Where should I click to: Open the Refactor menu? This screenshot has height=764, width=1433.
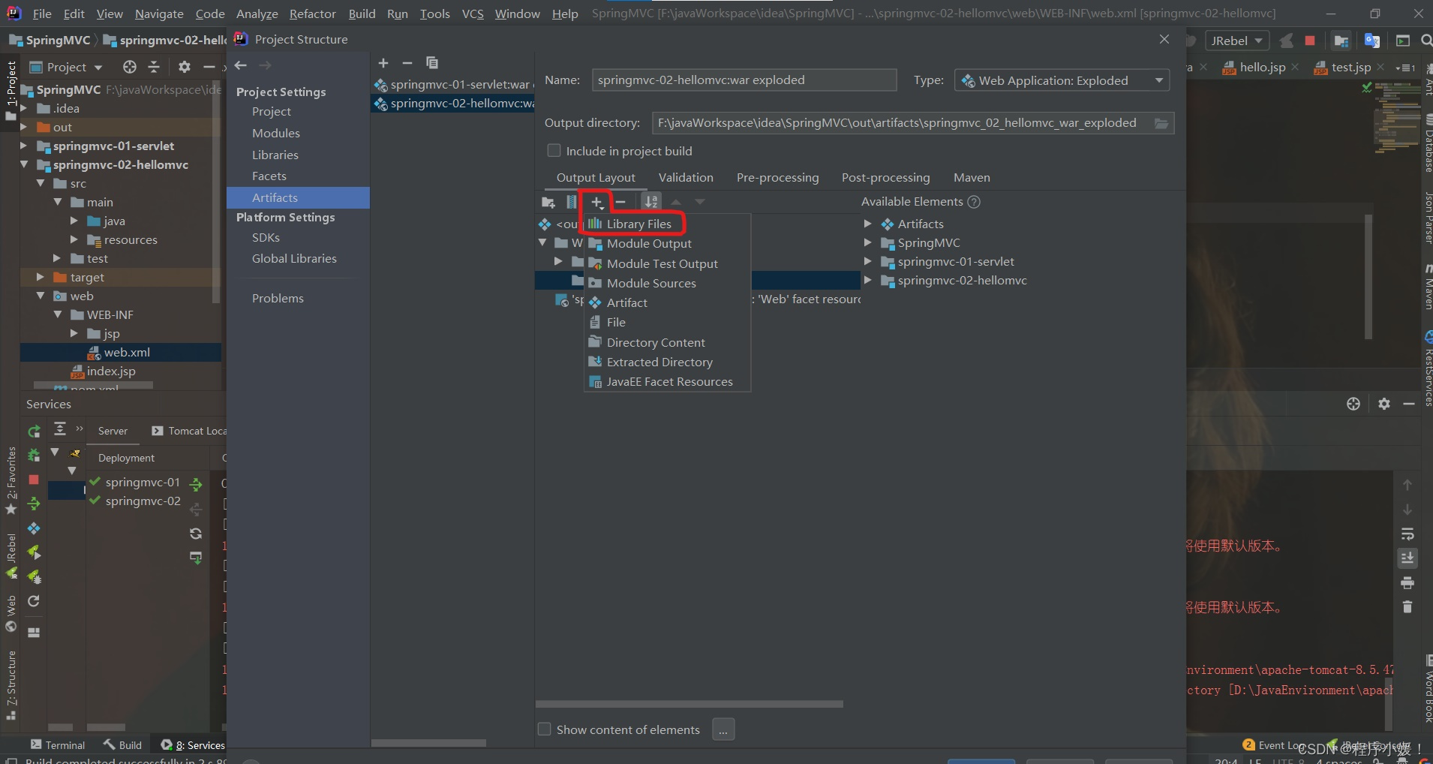[312, 14]
